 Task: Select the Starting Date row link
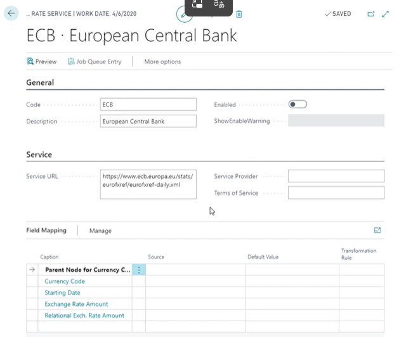[x=62, y=293]
